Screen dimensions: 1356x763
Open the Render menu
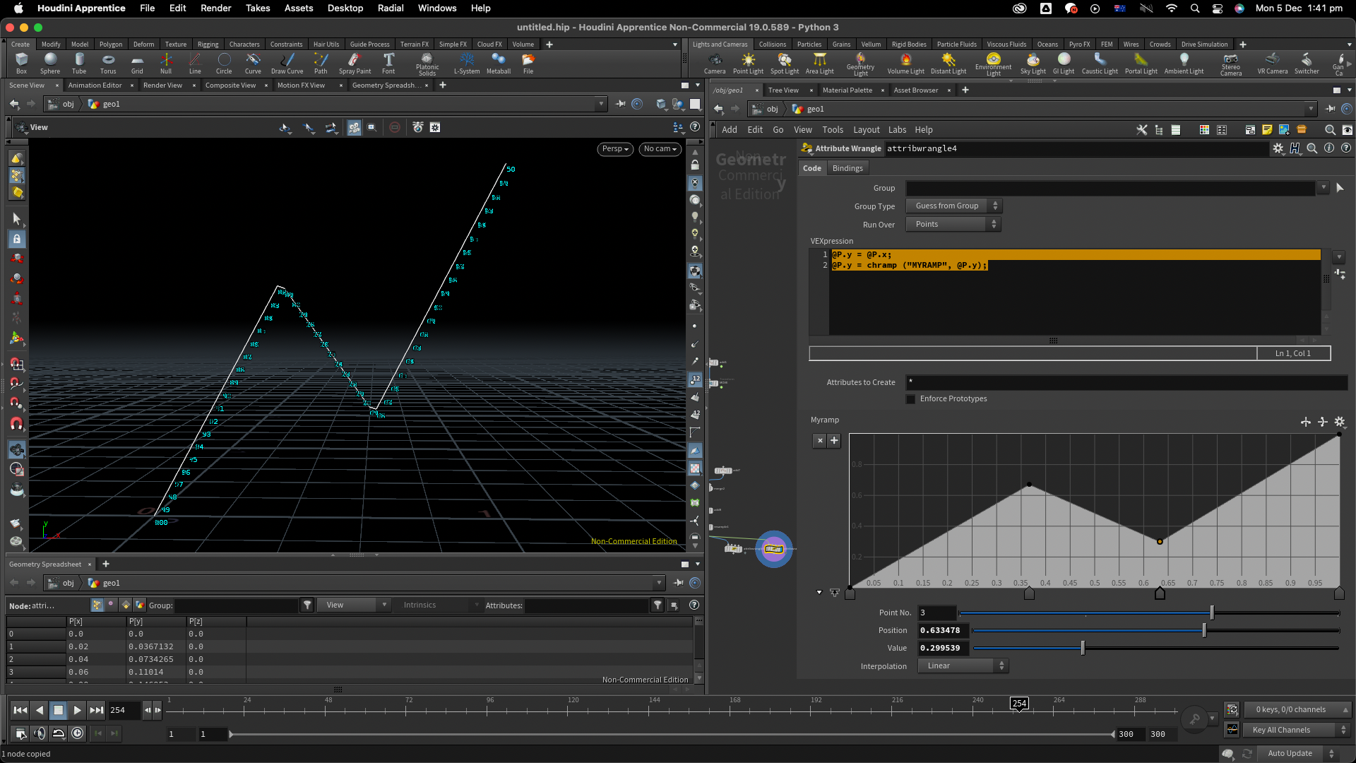[215, 8]
